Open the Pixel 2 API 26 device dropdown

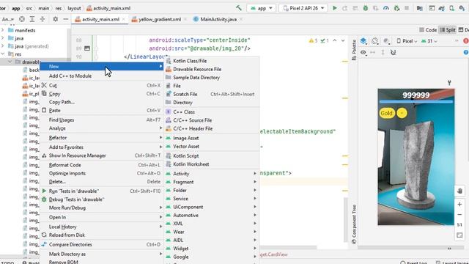pyautogui.click(x=303, y=8)
